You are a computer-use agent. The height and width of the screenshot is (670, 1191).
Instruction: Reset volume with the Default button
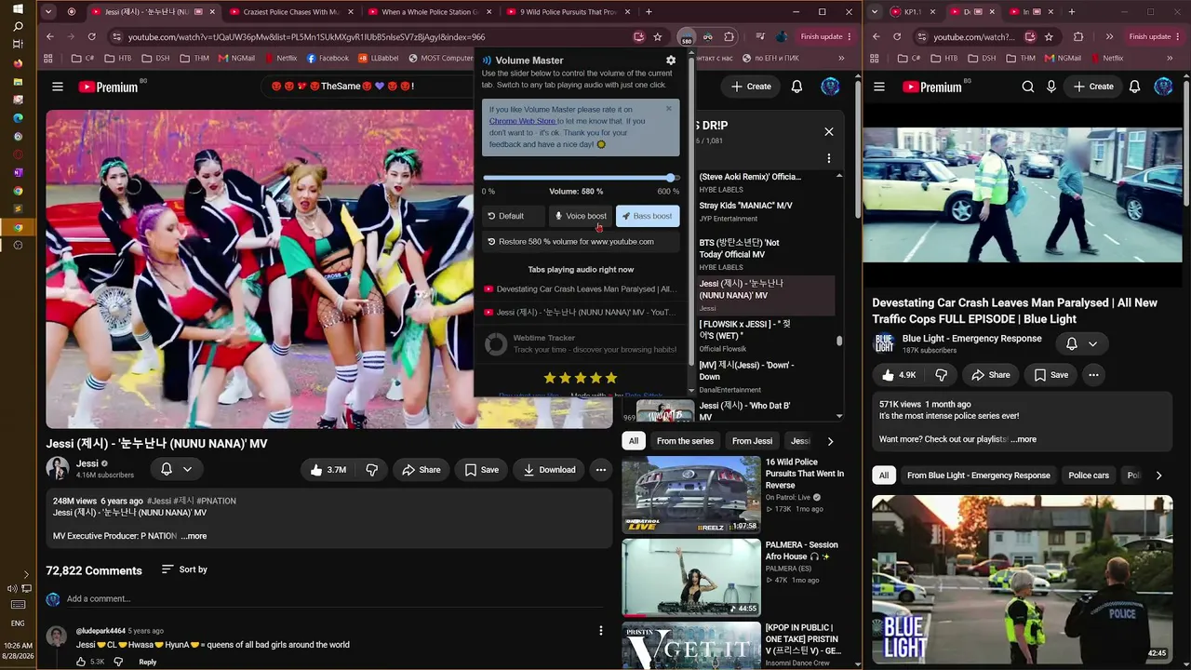click(513, 216)
